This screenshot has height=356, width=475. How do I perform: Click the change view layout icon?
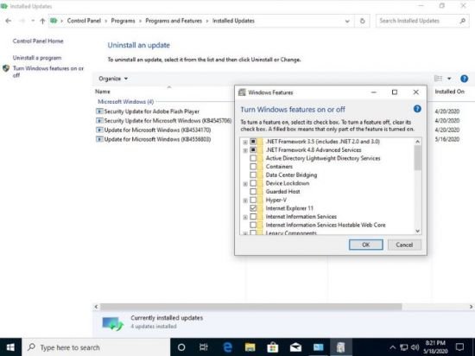click(x=438, y=79)
